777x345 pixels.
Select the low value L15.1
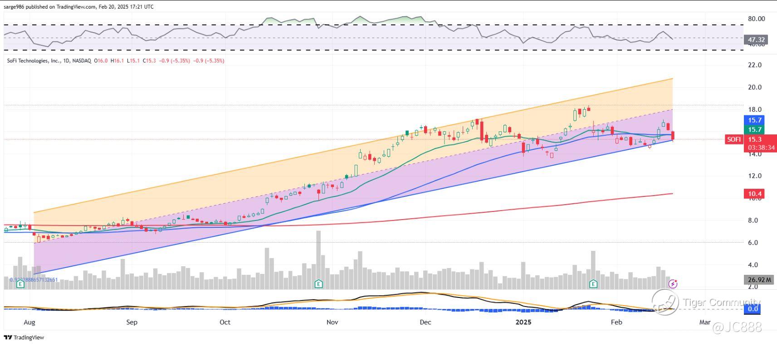coord(133,61)
